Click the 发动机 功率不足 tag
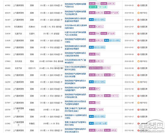This screenshot has height=133, width=165. tap(111, 96)
